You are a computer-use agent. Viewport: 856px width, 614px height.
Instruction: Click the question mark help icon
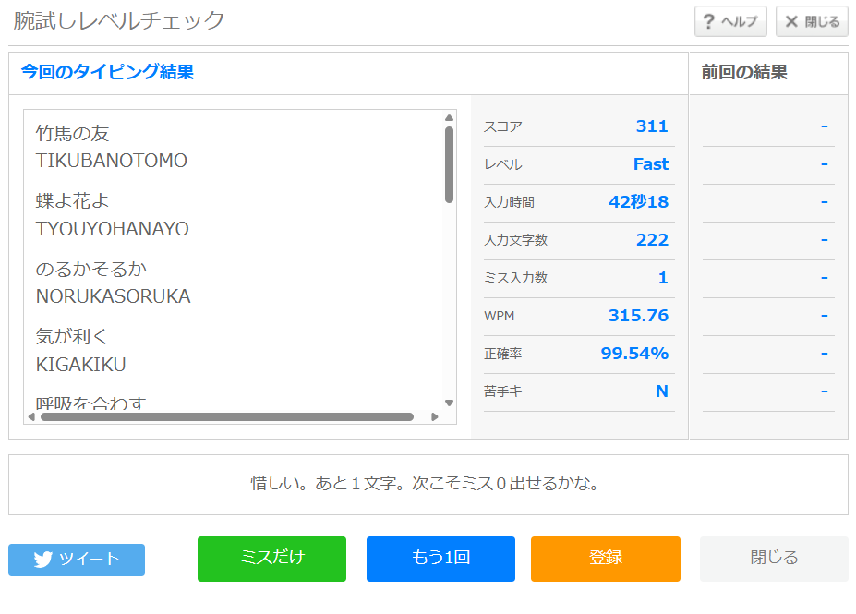click(x=708, y=22)
